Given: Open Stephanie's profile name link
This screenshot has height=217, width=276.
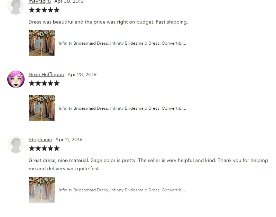Looking at the screenshot, I should coord(40,139).
